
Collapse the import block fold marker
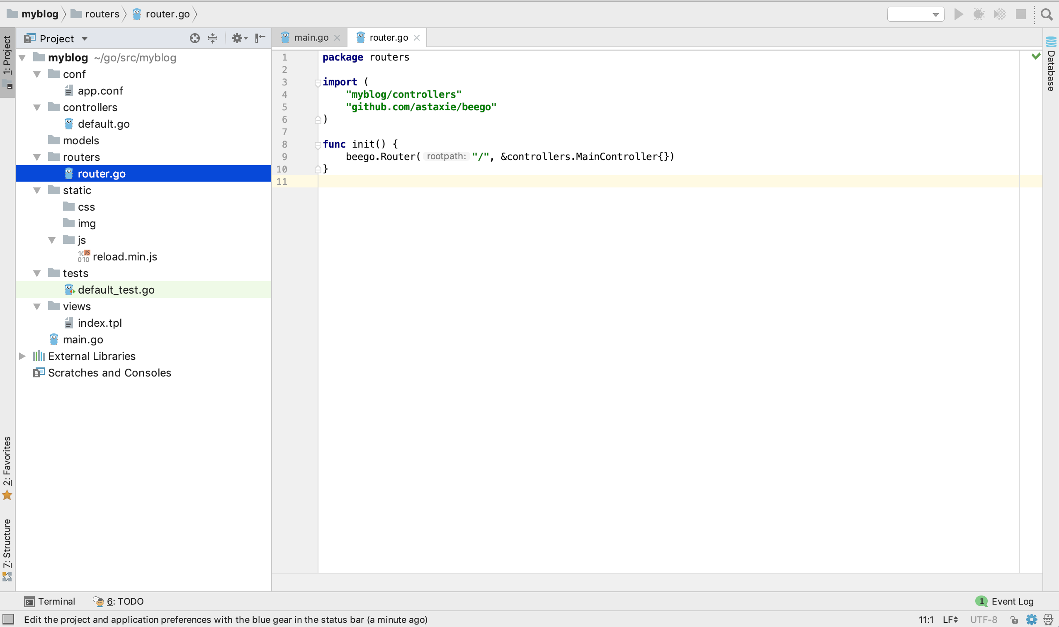[318, 83]
